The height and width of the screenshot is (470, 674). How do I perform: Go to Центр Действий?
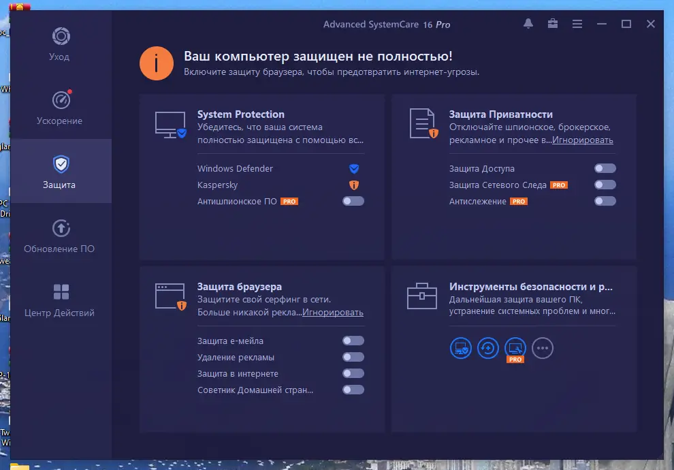tap(61, 300)
